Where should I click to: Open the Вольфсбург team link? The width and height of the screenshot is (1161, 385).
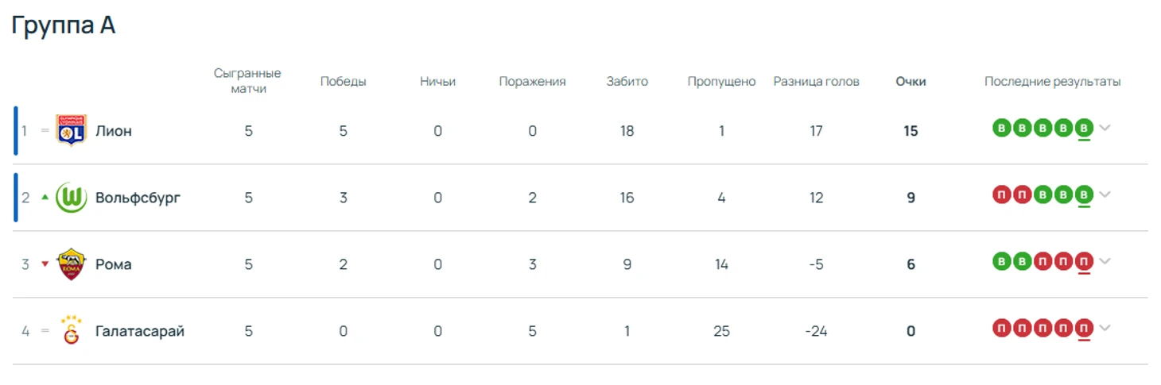click(x=138, y=198)
